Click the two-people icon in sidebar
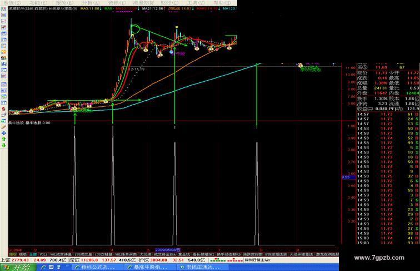The height and width of the screenshot is (271, 420). [x=3, y=58]
